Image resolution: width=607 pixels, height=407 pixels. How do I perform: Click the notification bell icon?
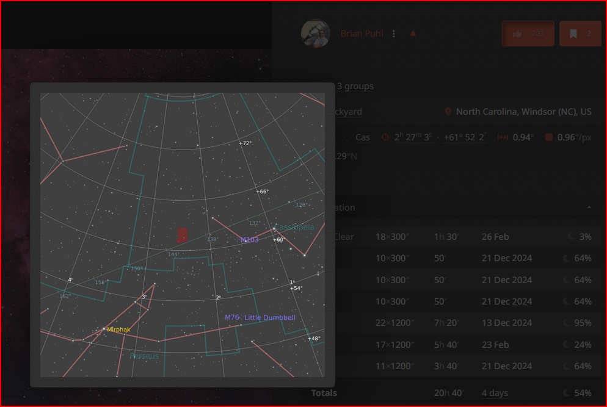coord(413,34)
